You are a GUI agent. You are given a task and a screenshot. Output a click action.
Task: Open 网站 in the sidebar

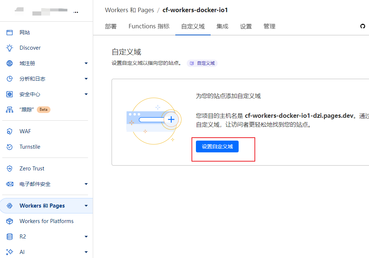pyautogui.click(x=25, y=32)
